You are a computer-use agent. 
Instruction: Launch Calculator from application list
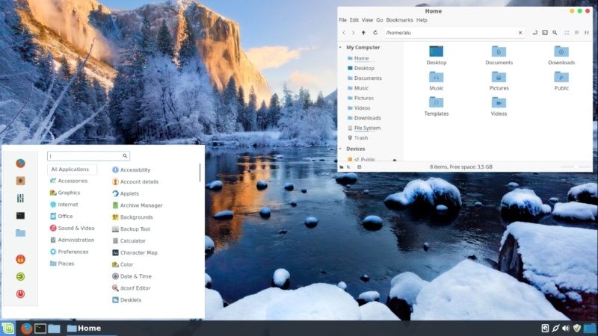pyautogui.click(x=129, y=240)
